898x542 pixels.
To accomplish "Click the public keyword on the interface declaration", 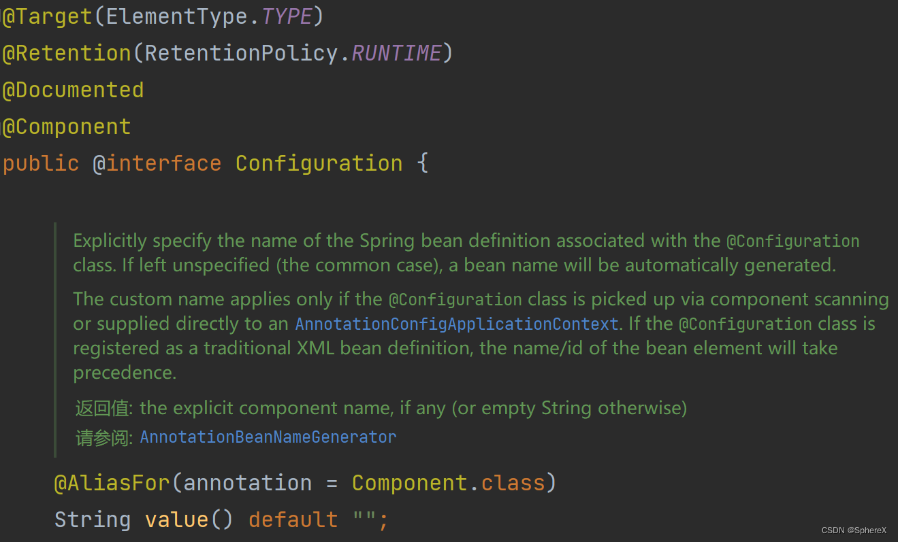I will (x=40, y=163).
